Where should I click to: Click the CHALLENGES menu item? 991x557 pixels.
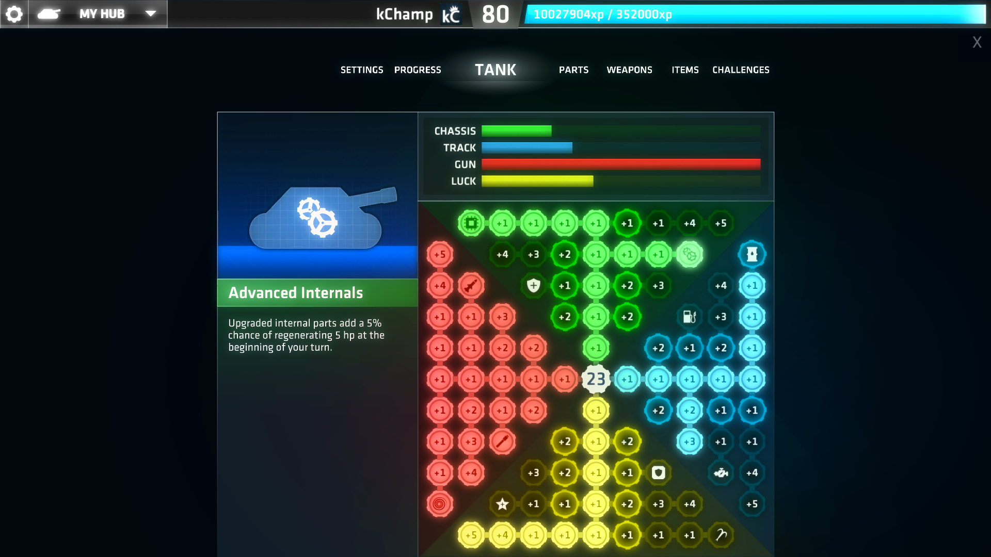click(741, 70)
